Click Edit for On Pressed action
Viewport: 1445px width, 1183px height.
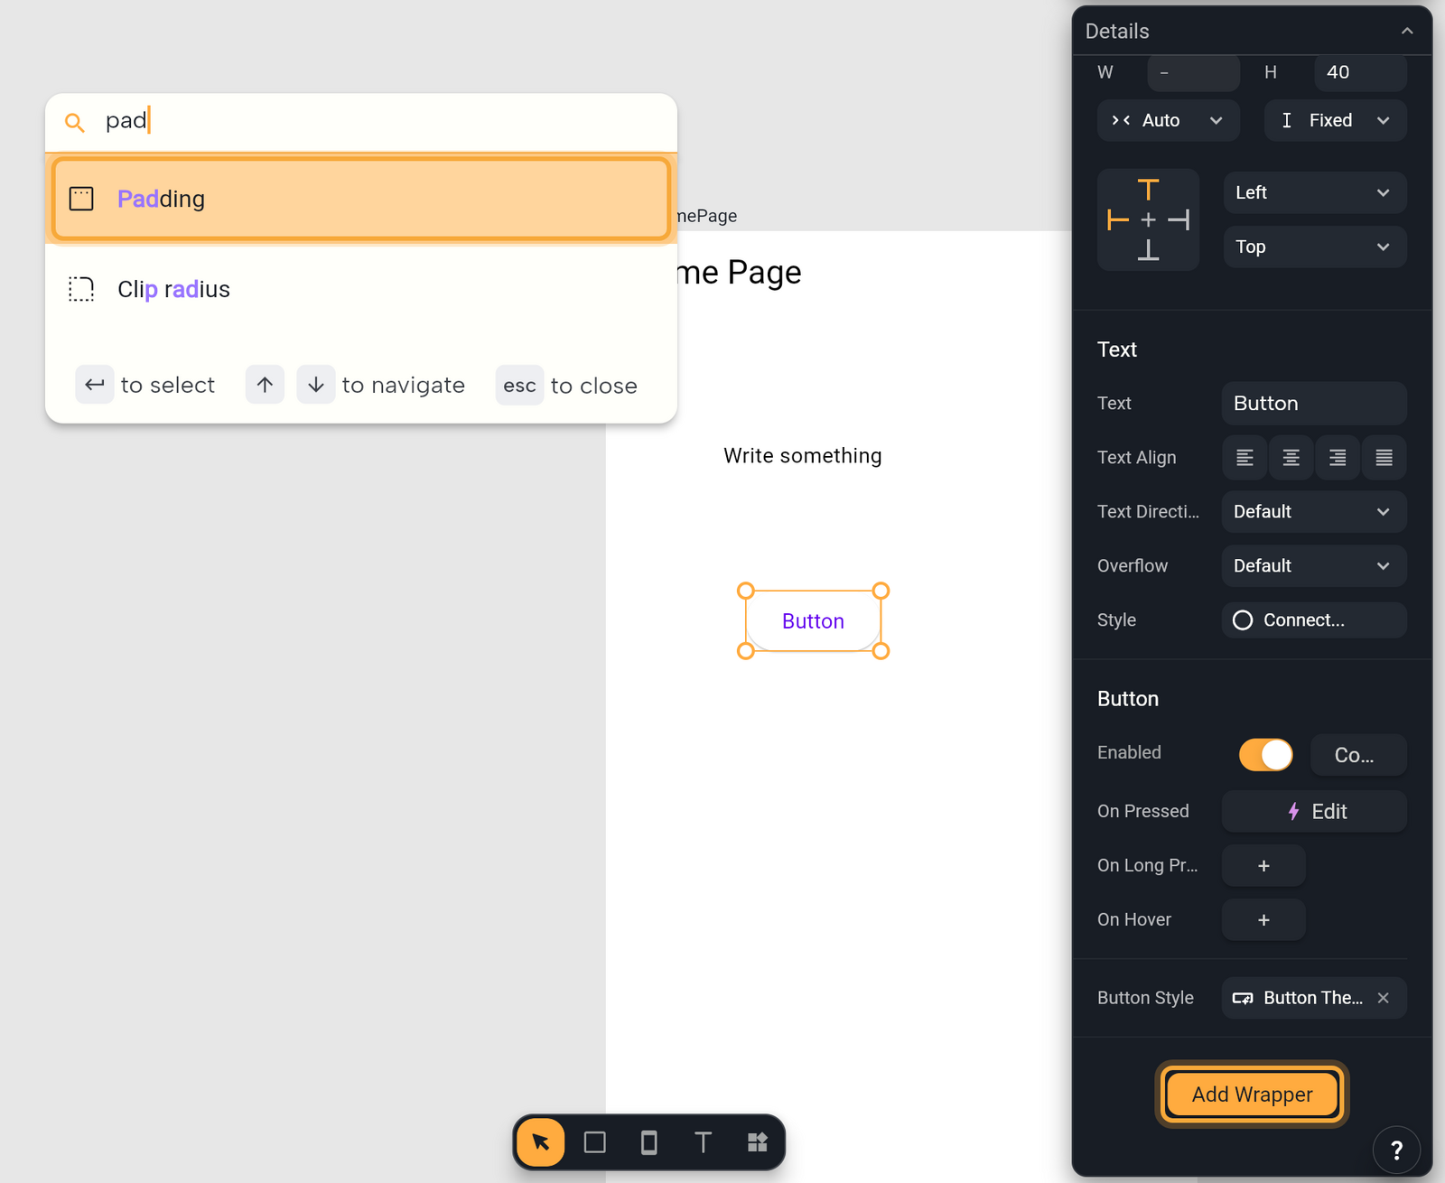point(1314,811)
